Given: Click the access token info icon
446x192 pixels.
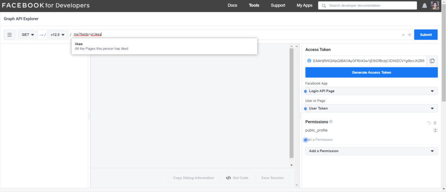Looking at the screenshot, I should (309, 61).
